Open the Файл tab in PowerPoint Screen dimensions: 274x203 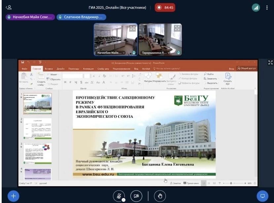24,69
